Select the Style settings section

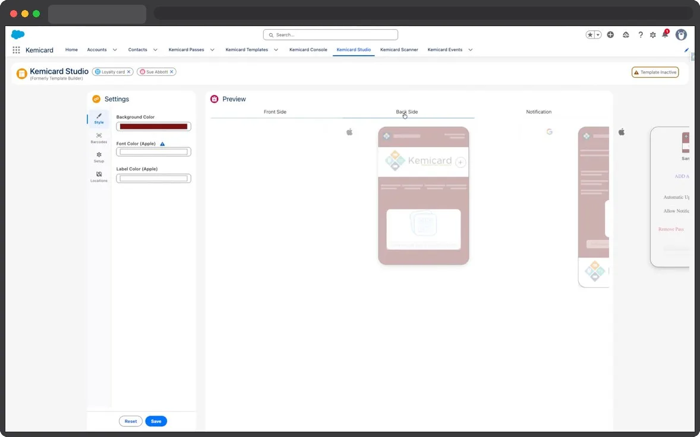point(99,119)
